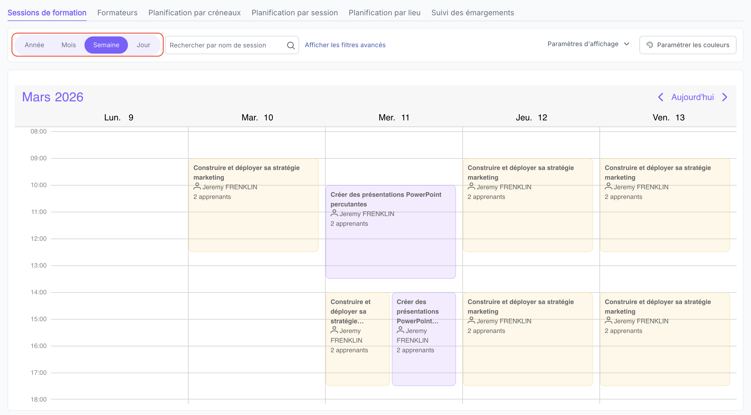The width and height of the screenshot is (751, 415).
Task: Click the 18:00 time label
Action: pyautogui.click(x=38, y=399)
